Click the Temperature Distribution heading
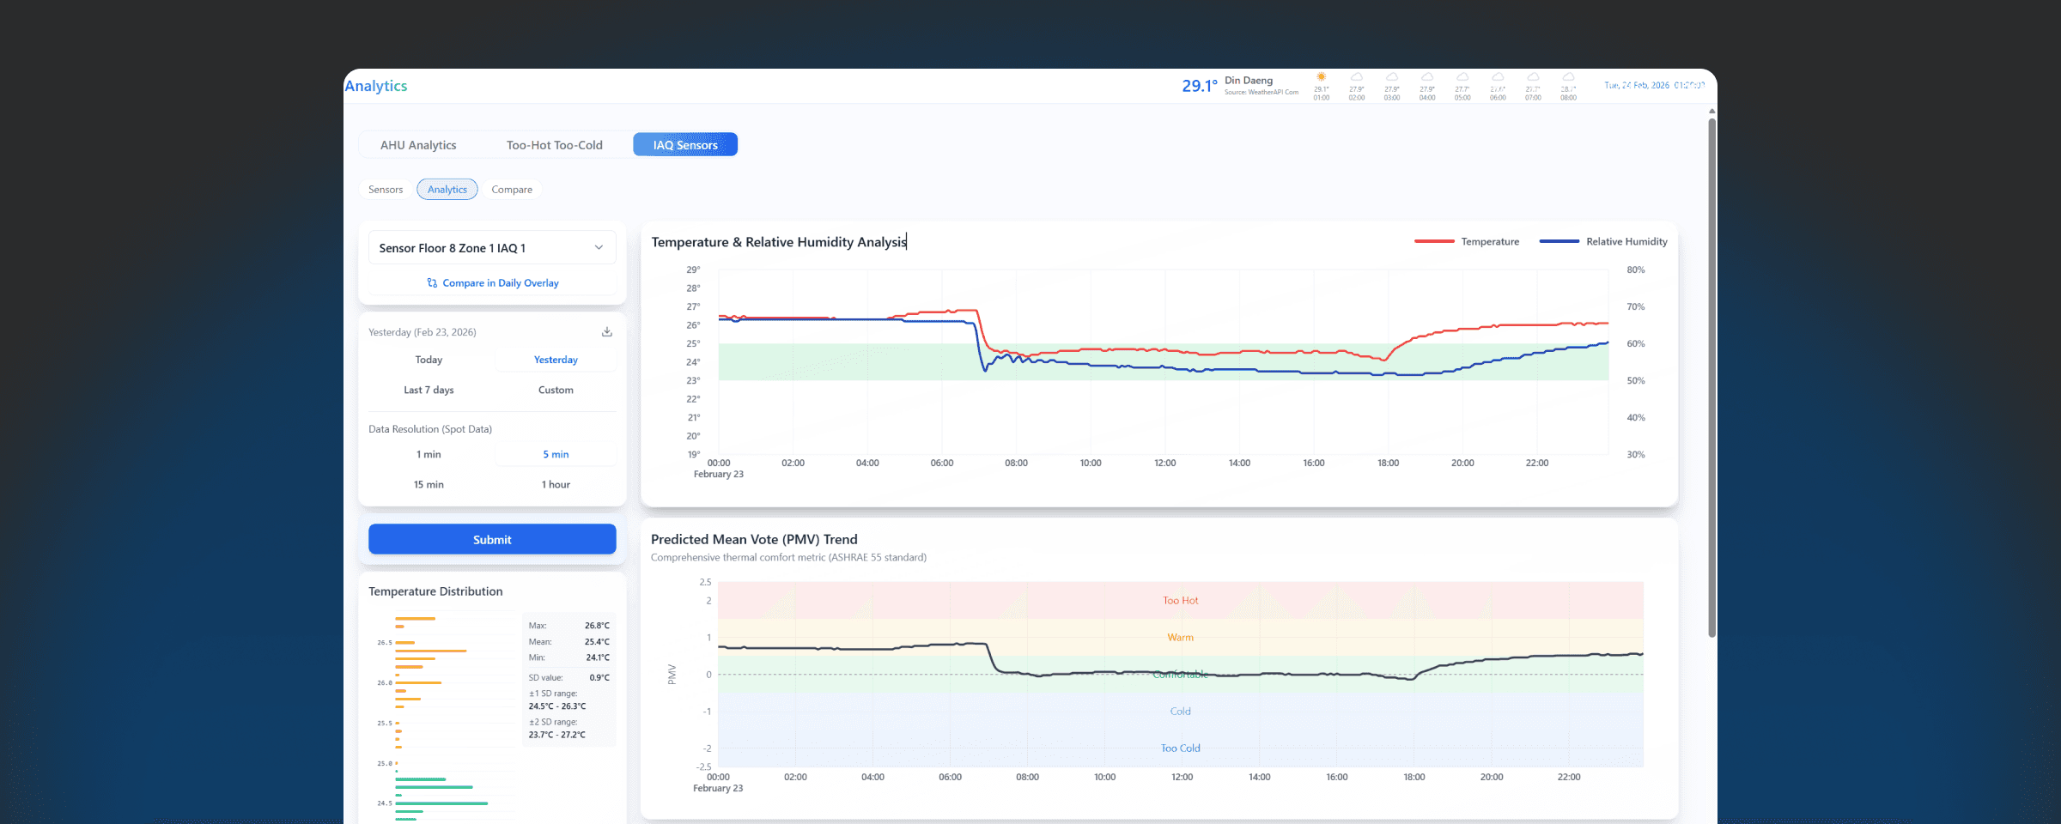2061x824 pixels. coord(435,591)
